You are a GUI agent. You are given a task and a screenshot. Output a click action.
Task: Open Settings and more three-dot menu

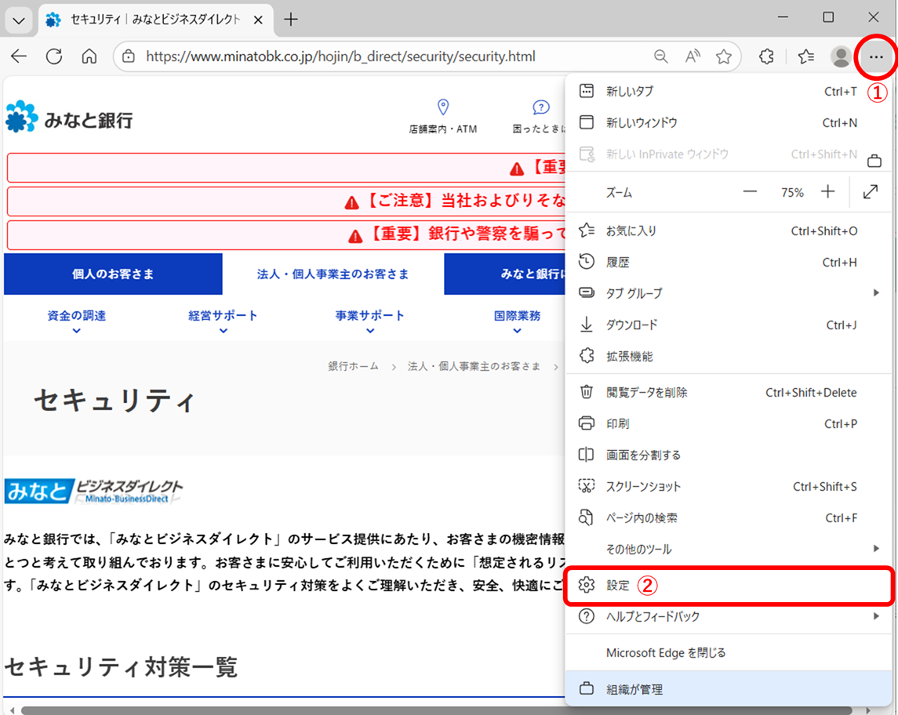click(876, 56)
